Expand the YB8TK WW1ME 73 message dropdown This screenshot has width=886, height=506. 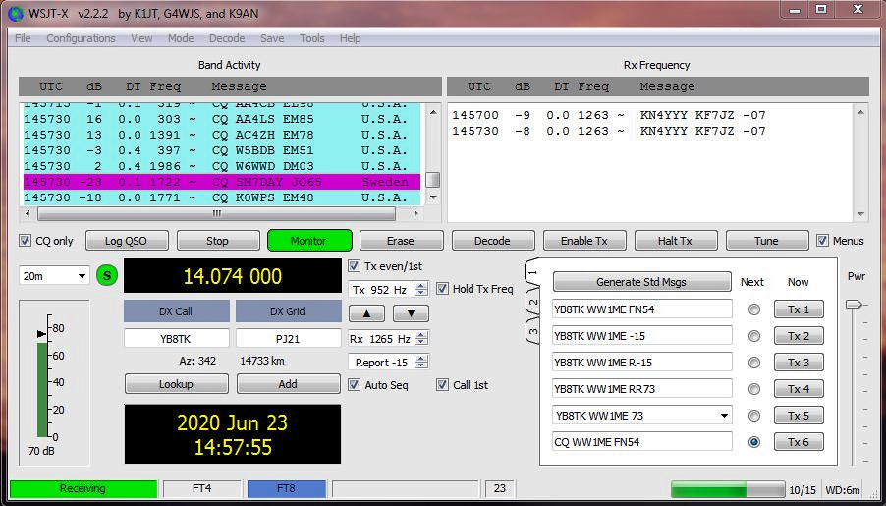(x=724, y=416)
